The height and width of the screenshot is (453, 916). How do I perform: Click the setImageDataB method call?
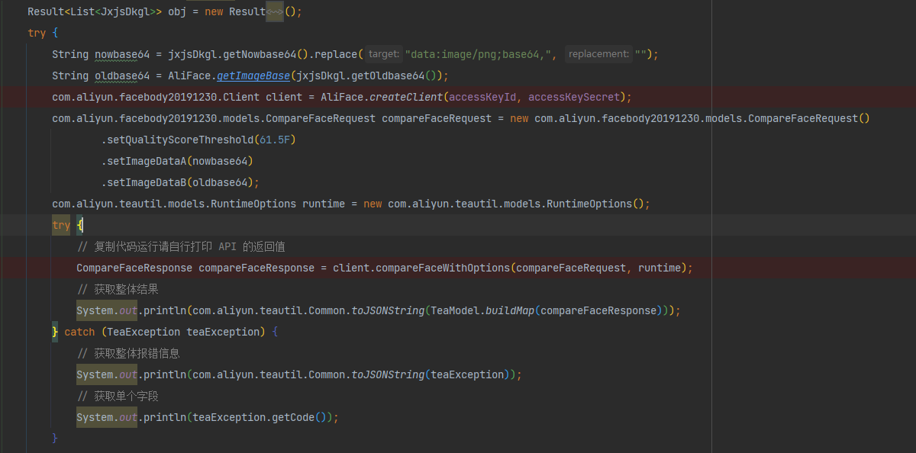point(147,182)
